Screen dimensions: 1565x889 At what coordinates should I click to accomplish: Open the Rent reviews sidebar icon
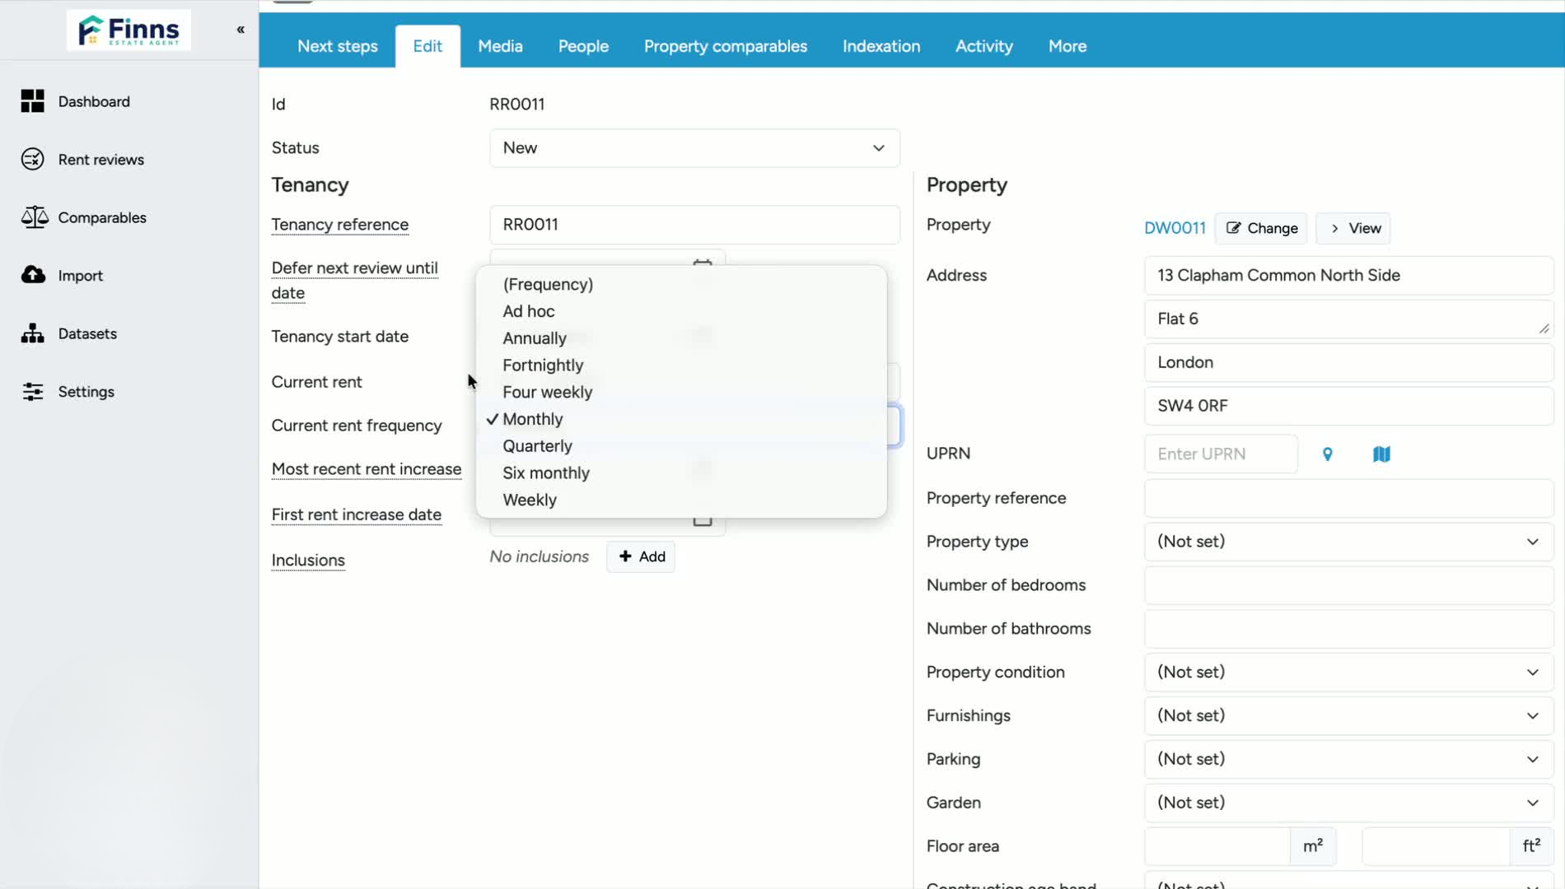click(x=33, y=159)
